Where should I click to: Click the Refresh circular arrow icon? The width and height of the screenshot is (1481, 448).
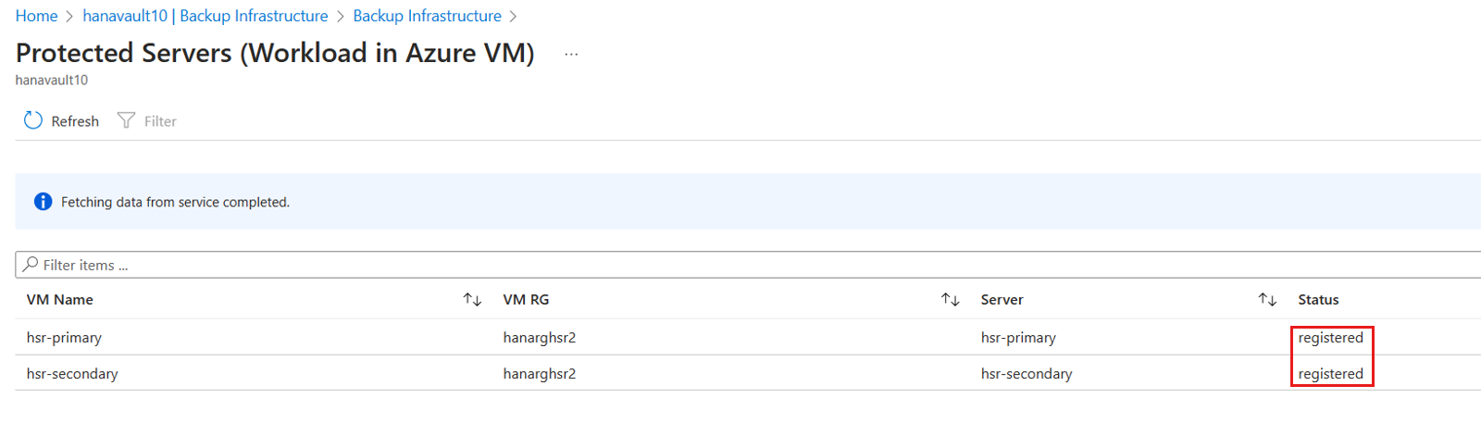[x=33, y=120]
